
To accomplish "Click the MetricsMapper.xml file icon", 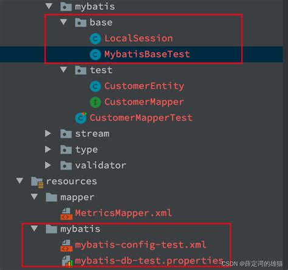I will (x=66, y=214).
